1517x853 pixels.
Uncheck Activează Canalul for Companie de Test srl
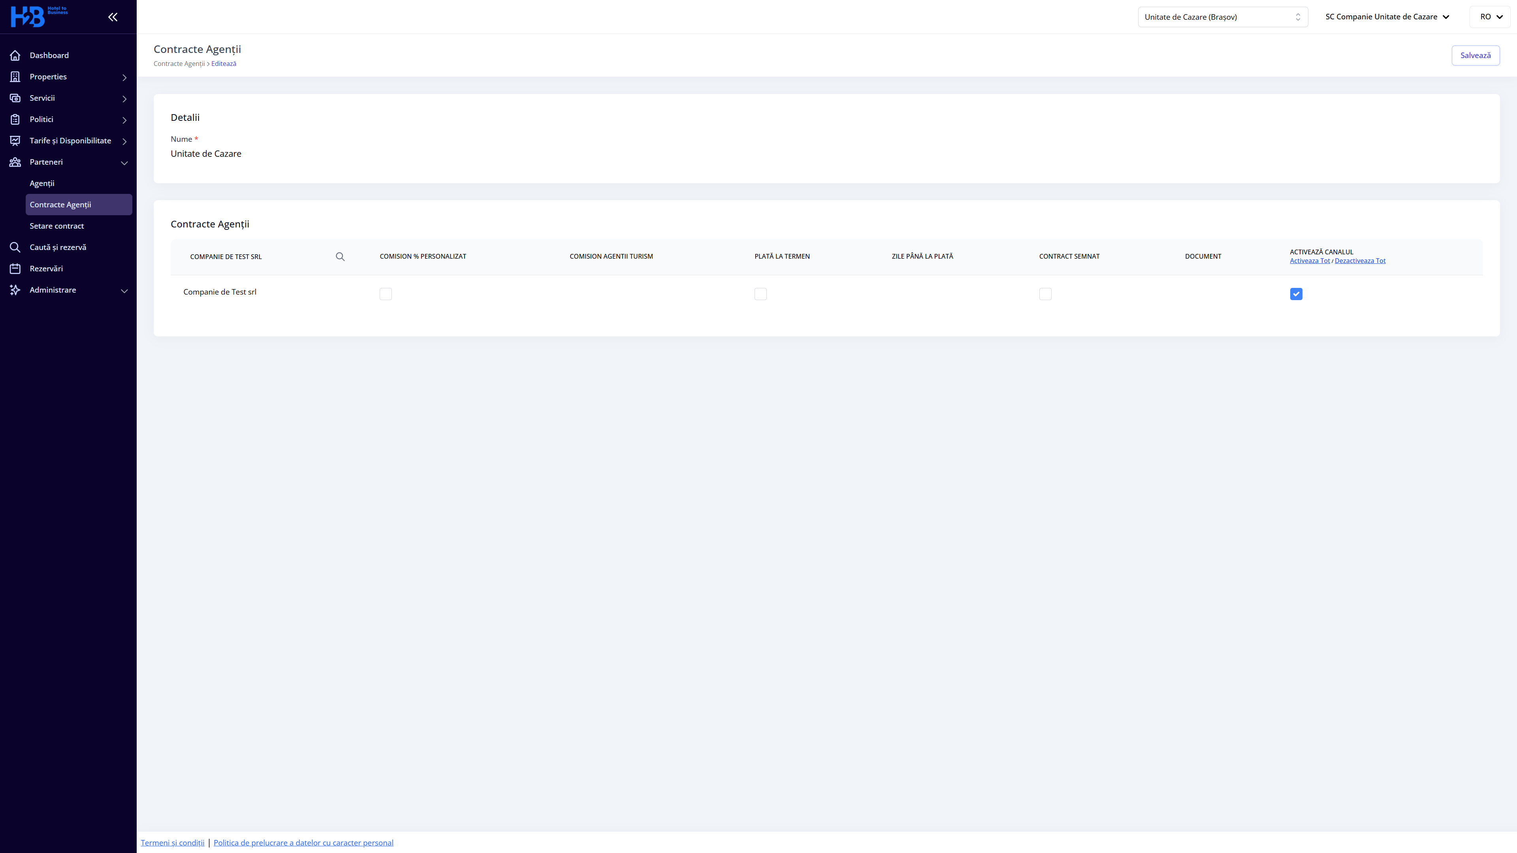pyautogui.click(x=1296, y=294)
